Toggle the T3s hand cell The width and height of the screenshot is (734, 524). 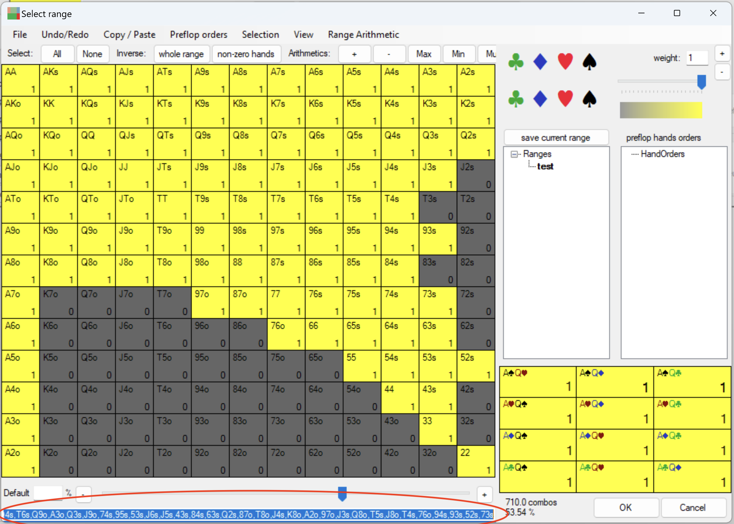(x=438, y=207)
